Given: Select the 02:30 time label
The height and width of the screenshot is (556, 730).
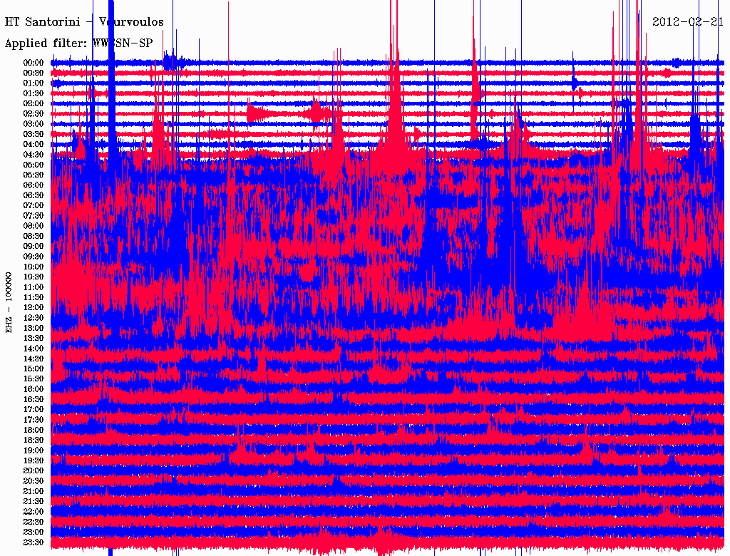Looking at the screenshot, I should point(34,113).
